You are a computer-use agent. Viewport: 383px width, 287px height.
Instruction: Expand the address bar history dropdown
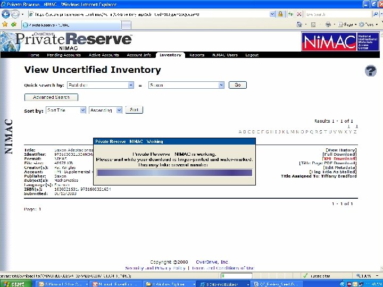coord(272,14)
